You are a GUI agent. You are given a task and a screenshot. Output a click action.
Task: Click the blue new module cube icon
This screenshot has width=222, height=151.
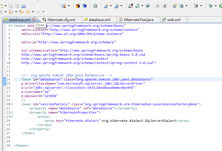pyautogui.click(x=84, y=6)
